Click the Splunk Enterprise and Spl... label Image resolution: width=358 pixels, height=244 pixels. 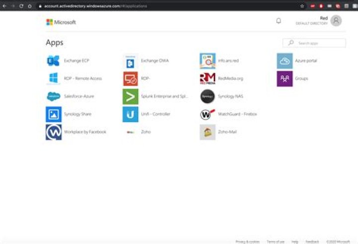[165, 96]
